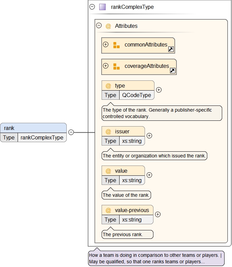
Task: Click rankComplexType in the rank Type row
Action: coord(42,137)
